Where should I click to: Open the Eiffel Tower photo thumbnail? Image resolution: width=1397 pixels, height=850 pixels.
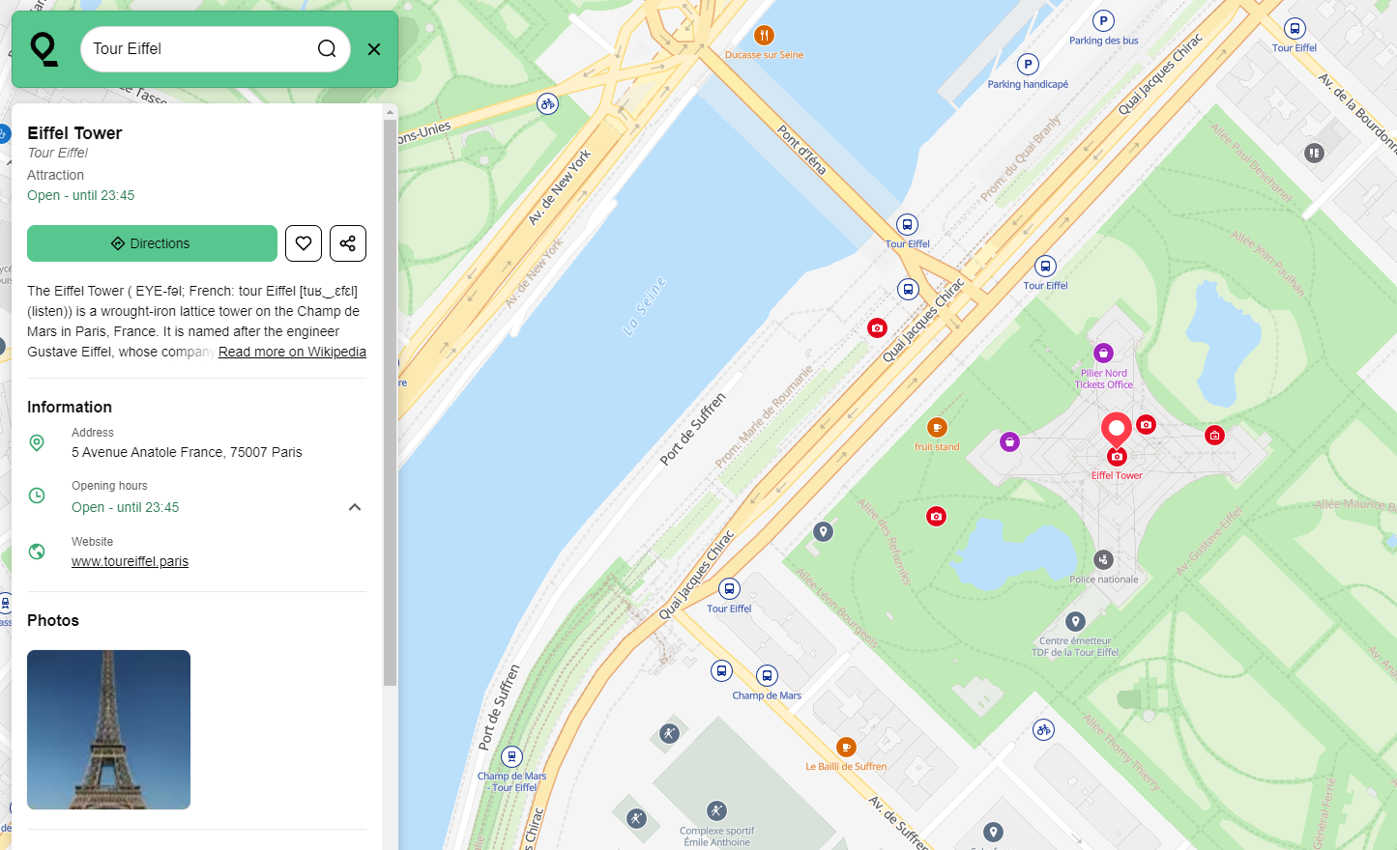[x=108, y=729]
